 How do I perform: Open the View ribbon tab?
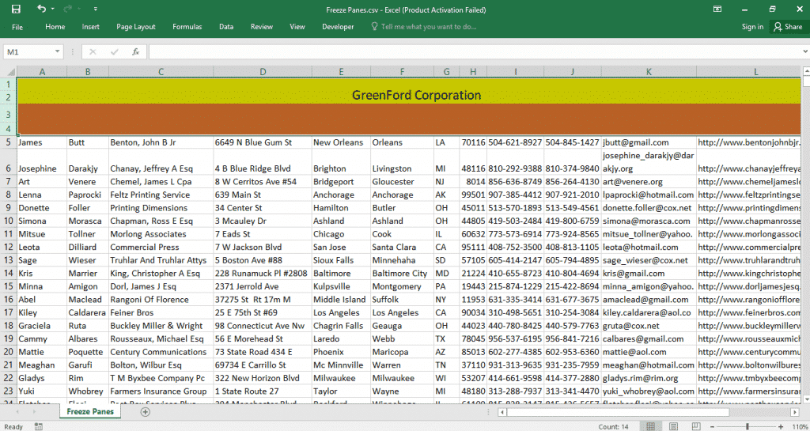(297, 27)
